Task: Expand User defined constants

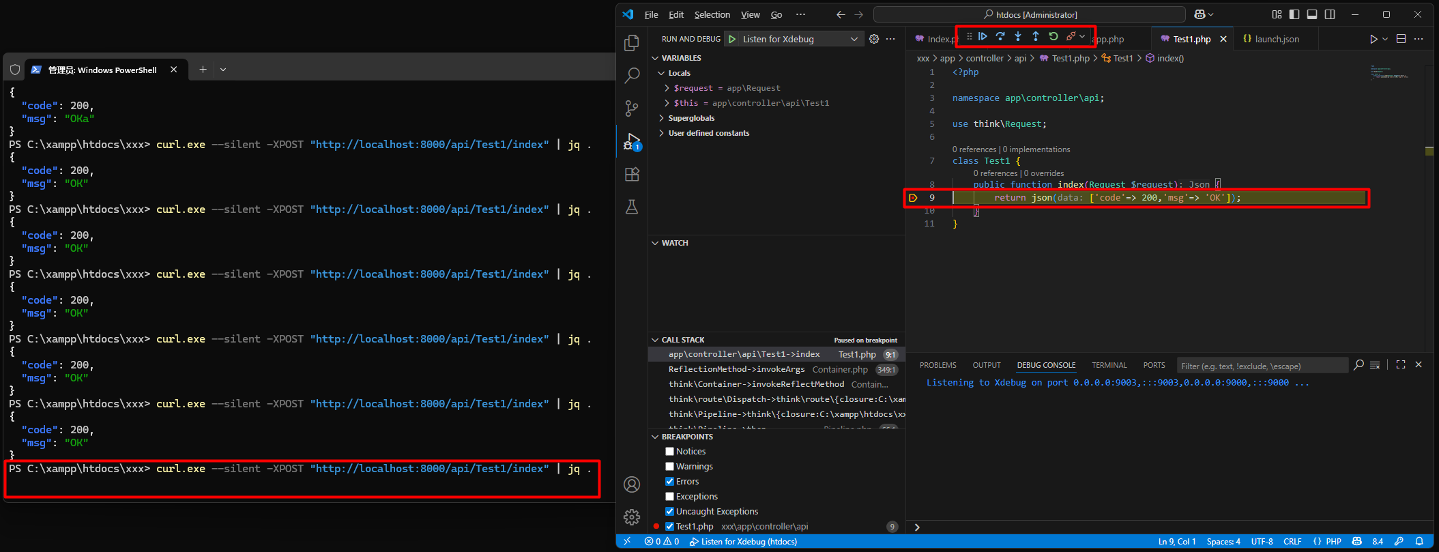Action: coord(661,133)
